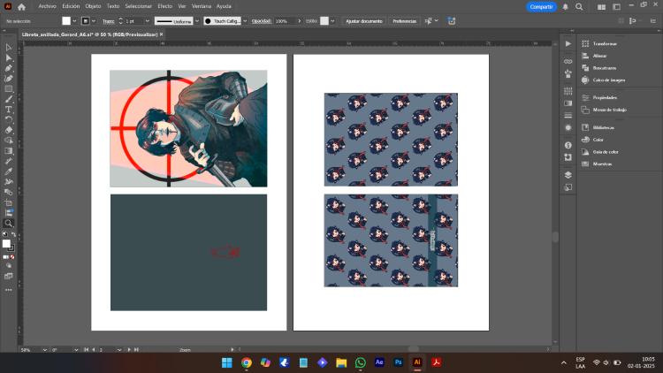Open the Links chain icon panel
663x373 pixels.
pos(568,62)
